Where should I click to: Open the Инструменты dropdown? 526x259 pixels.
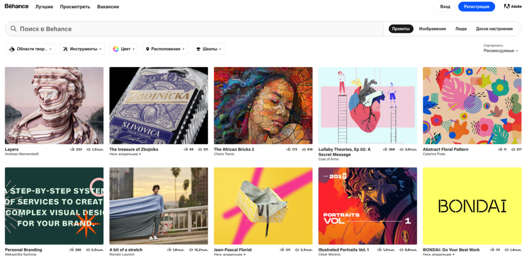(82, 49)
